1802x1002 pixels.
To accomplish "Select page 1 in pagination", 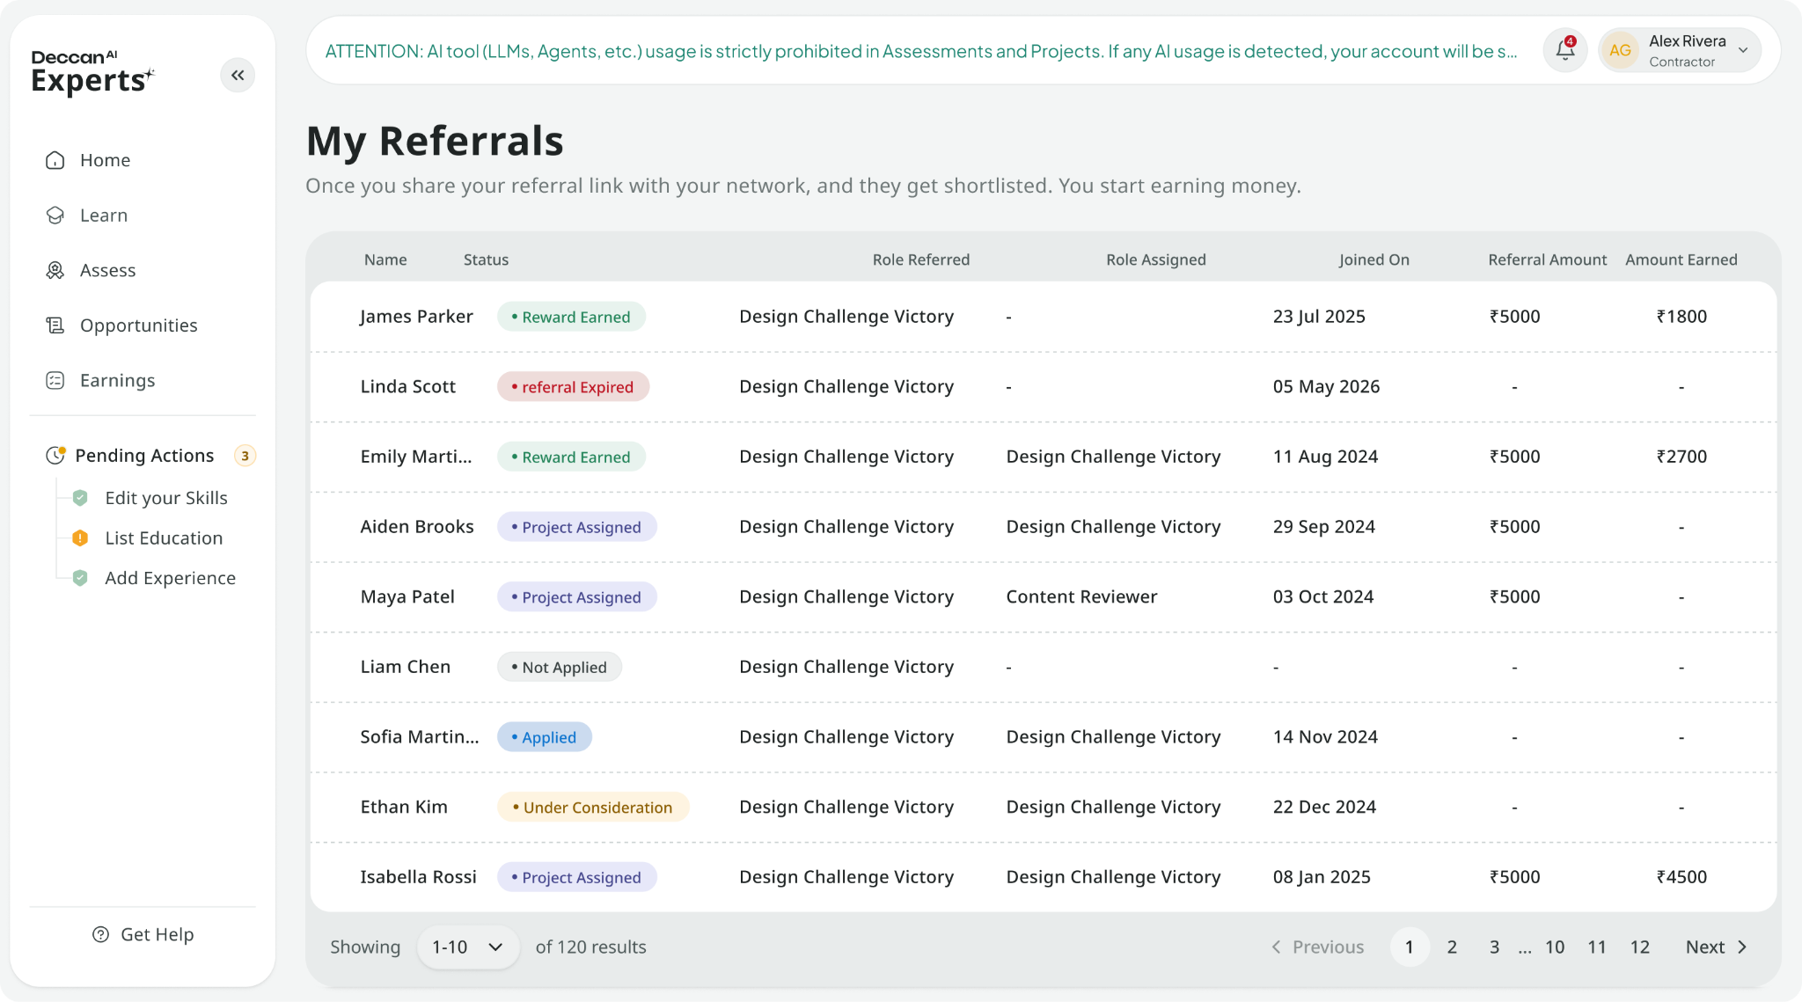I will pyautogui.click(x=1410, y=947).
